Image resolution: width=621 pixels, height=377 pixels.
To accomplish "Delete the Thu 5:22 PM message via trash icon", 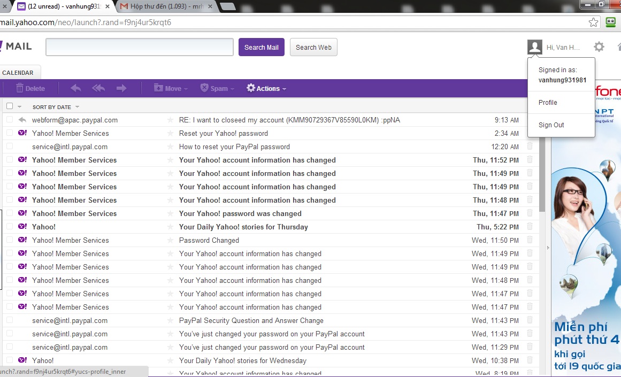I will pos(530,227).
